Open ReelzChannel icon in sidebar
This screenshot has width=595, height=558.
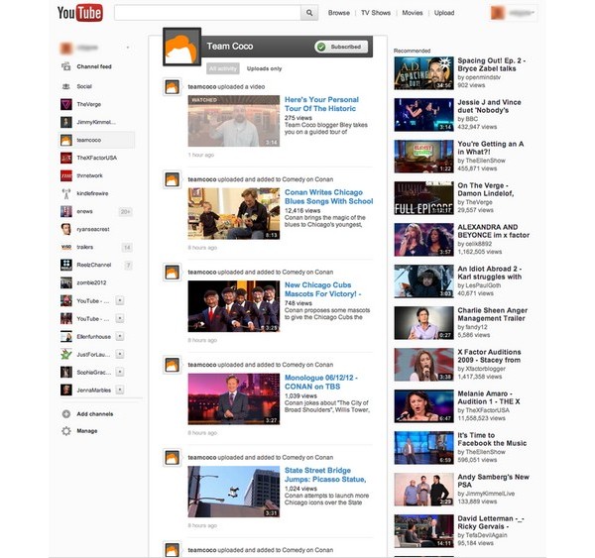[x=66, y=265]
